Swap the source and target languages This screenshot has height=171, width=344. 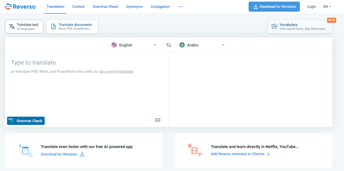point(169,45)
